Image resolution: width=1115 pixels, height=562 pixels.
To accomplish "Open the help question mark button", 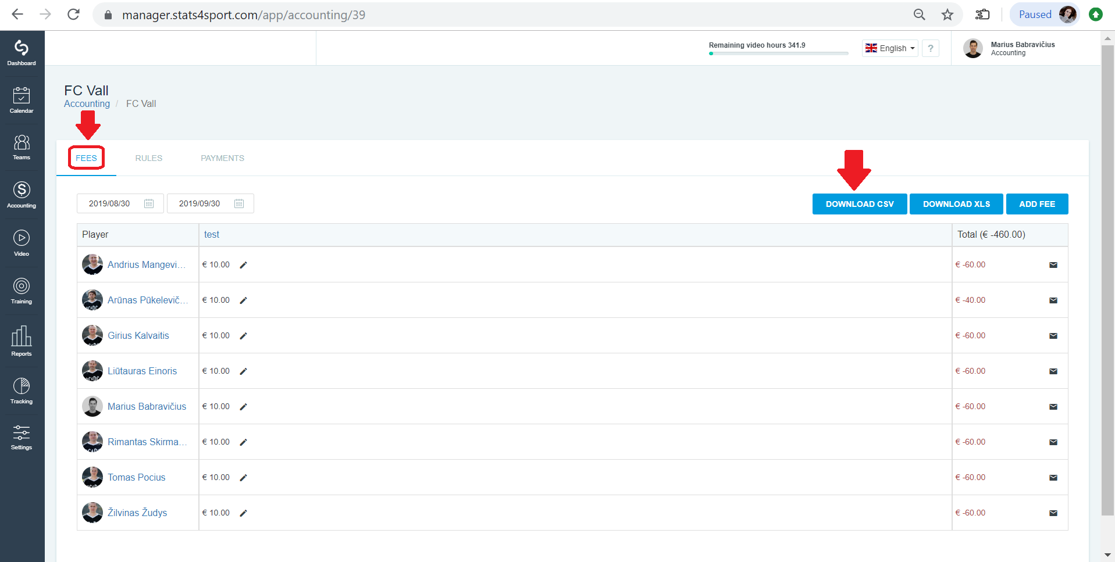I will tap(931, 48).
